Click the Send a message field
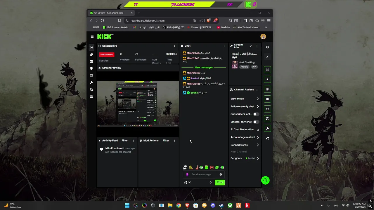 point(204,174)
